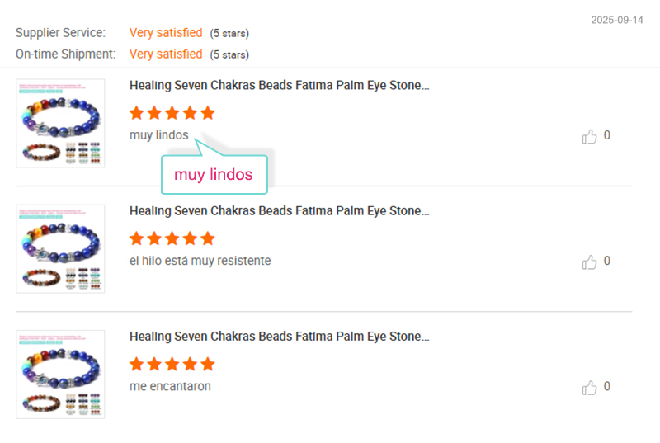Click the 2025-09-14 review date
Image resolution: width=660 pixels, height=443 pixels.
click(x=617, y=20)
